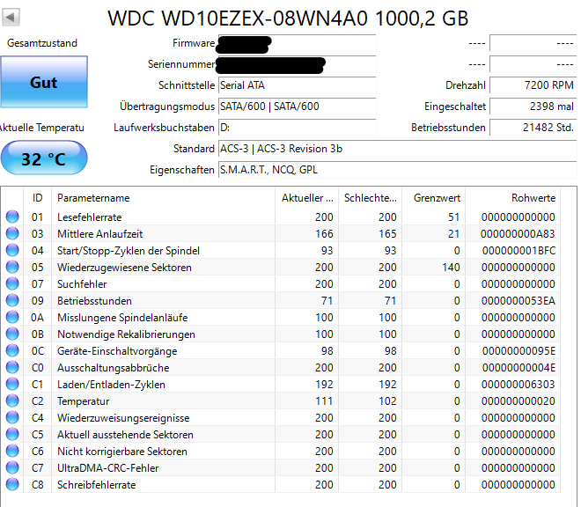Click the Gut health status button
Image resolution: width=581 pixels, height=507 pixels.
pos(44,82)
